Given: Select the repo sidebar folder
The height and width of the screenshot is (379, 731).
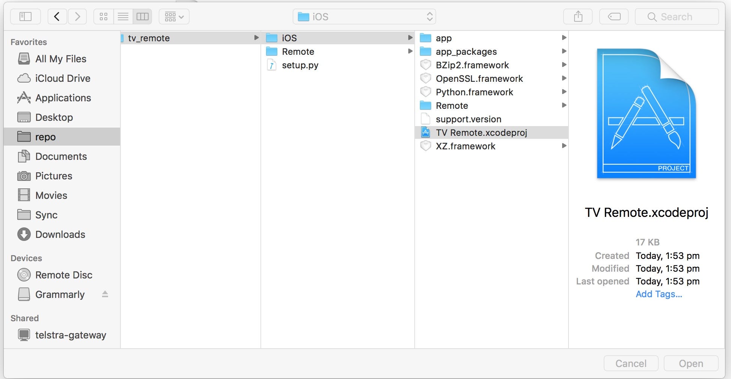Looking at the screenshot, I should pos(62,137).
